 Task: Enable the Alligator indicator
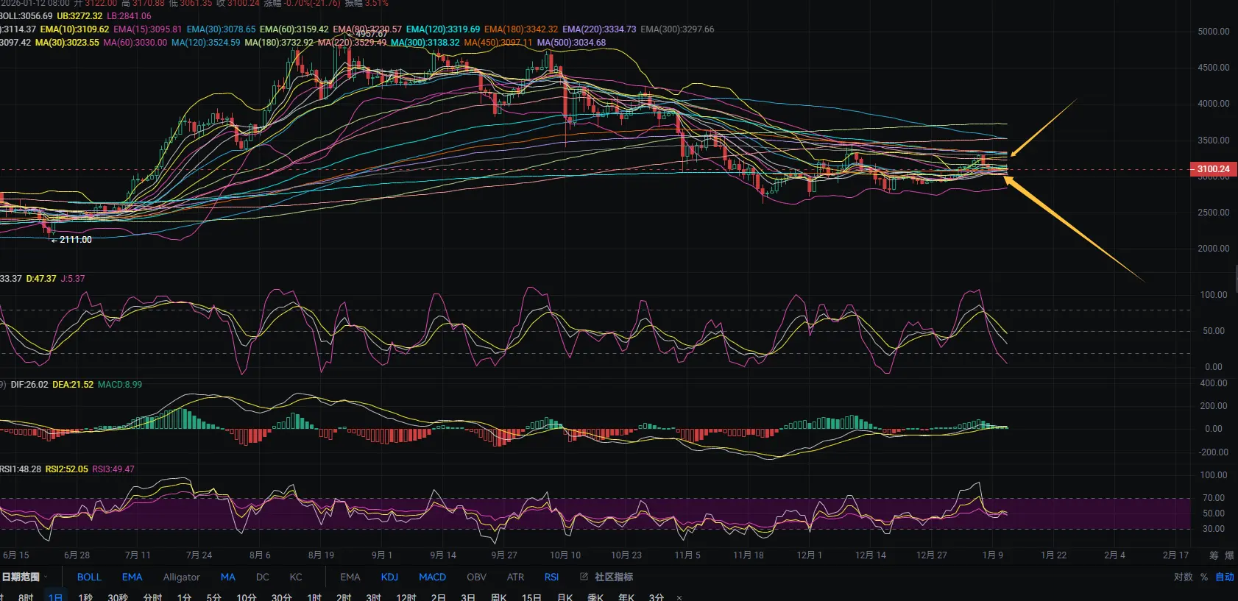[181, 577]
